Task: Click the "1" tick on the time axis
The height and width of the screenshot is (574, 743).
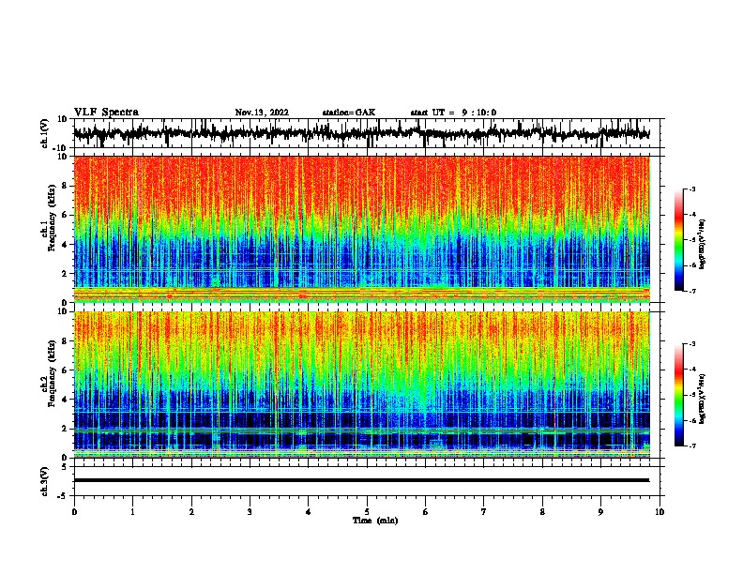Action: (132, 512)
